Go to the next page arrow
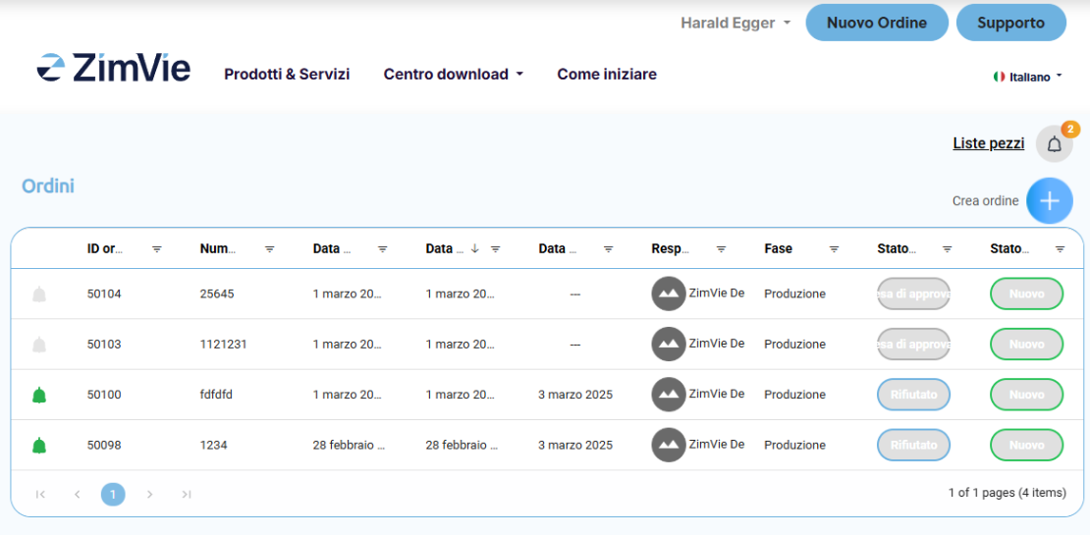Screen dimensions: 1090x535 point(149,494)
